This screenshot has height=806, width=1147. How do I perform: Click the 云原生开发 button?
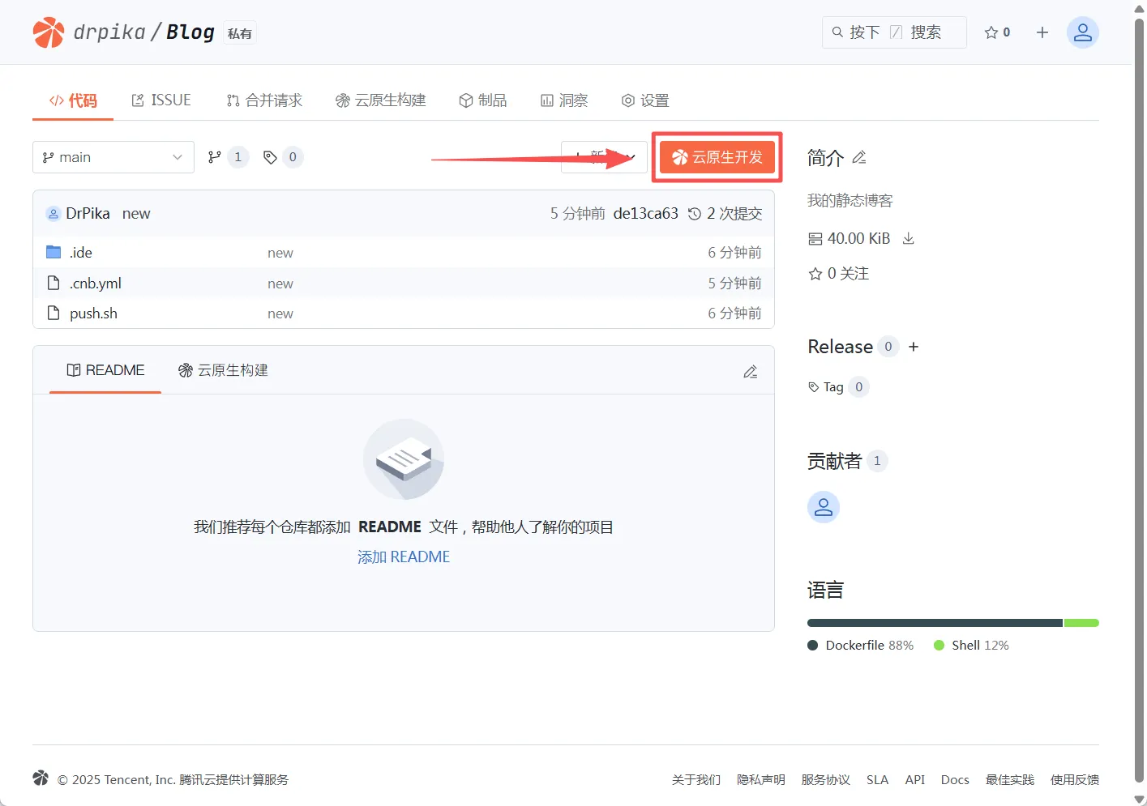coord(717,157)
